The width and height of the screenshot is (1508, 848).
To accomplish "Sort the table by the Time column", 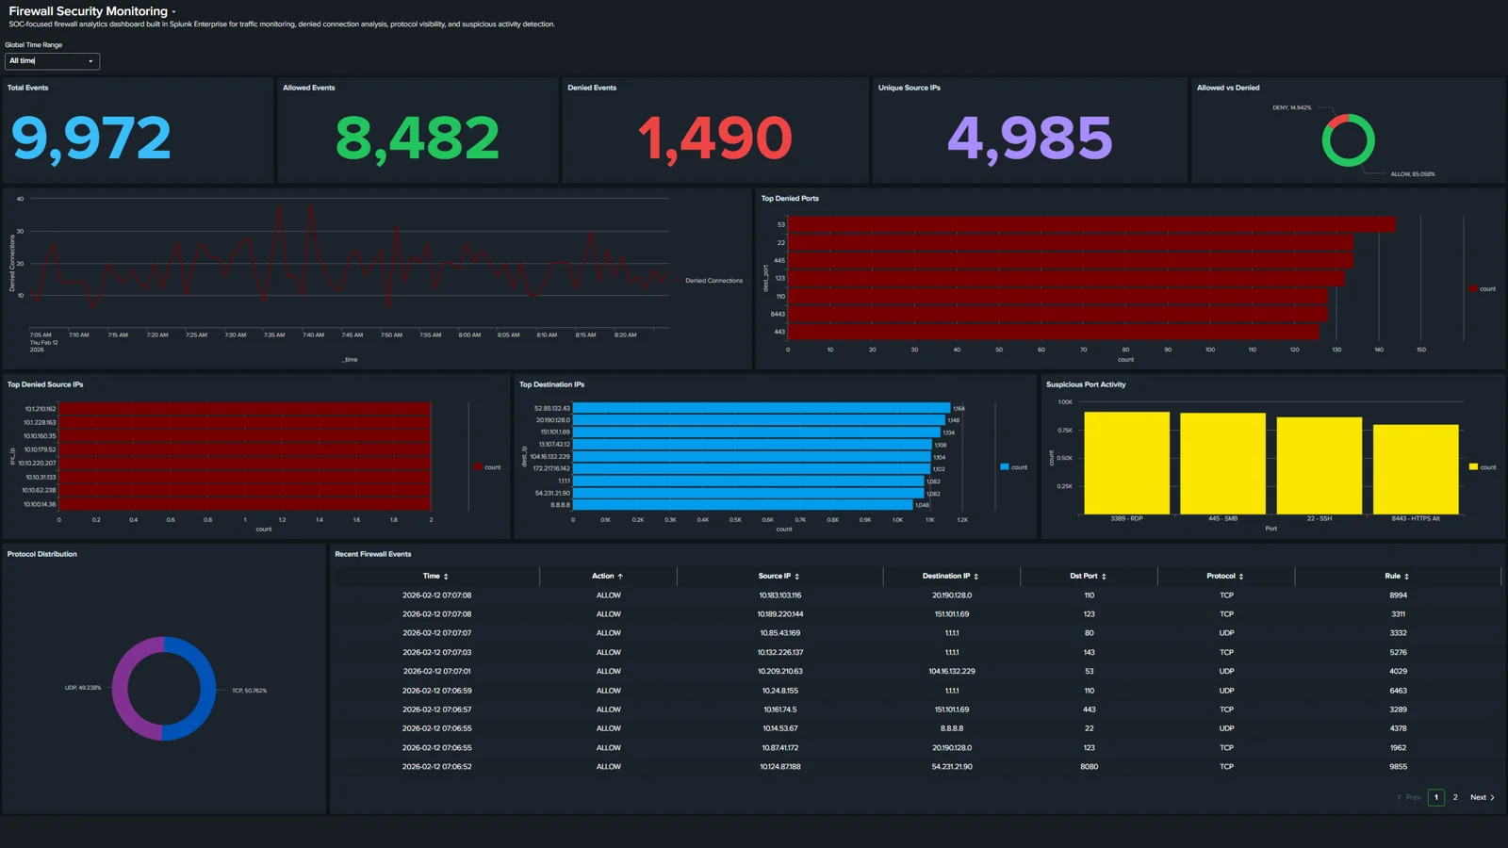I will (435, 576).
